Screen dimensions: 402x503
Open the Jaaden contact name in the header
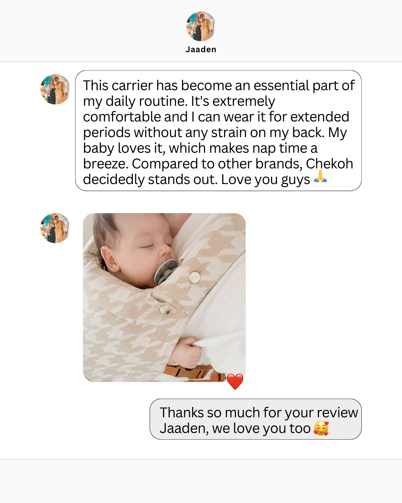201,50
